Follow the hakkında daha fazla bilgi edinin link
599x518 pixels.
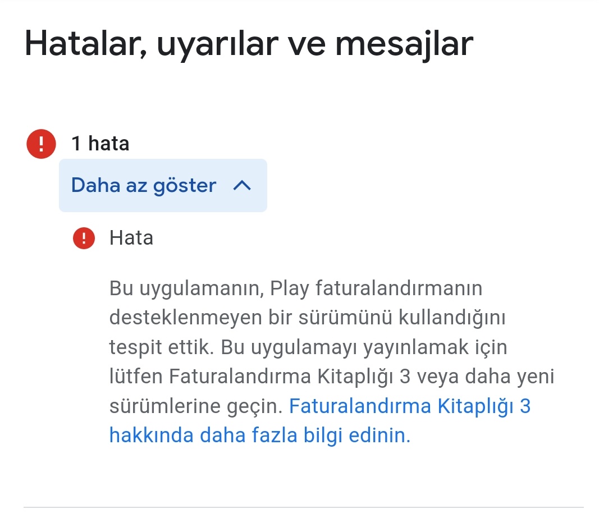[x=260, y=436]
